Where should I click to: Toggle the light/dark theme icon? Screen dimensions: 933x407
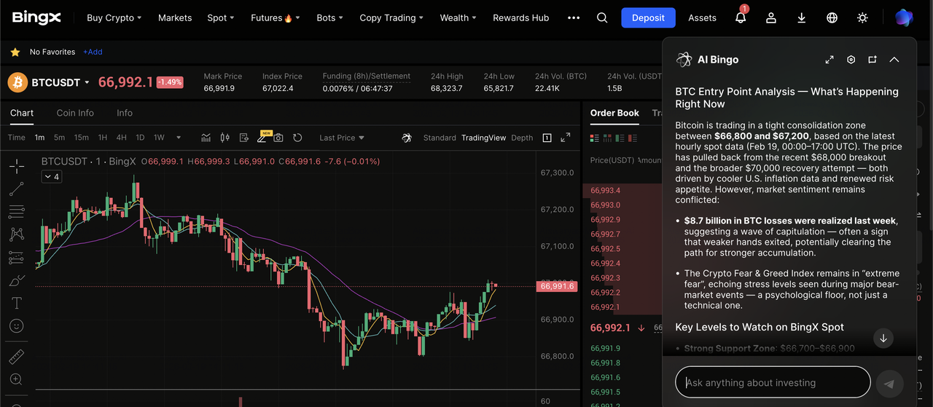[x=863, y=17]
